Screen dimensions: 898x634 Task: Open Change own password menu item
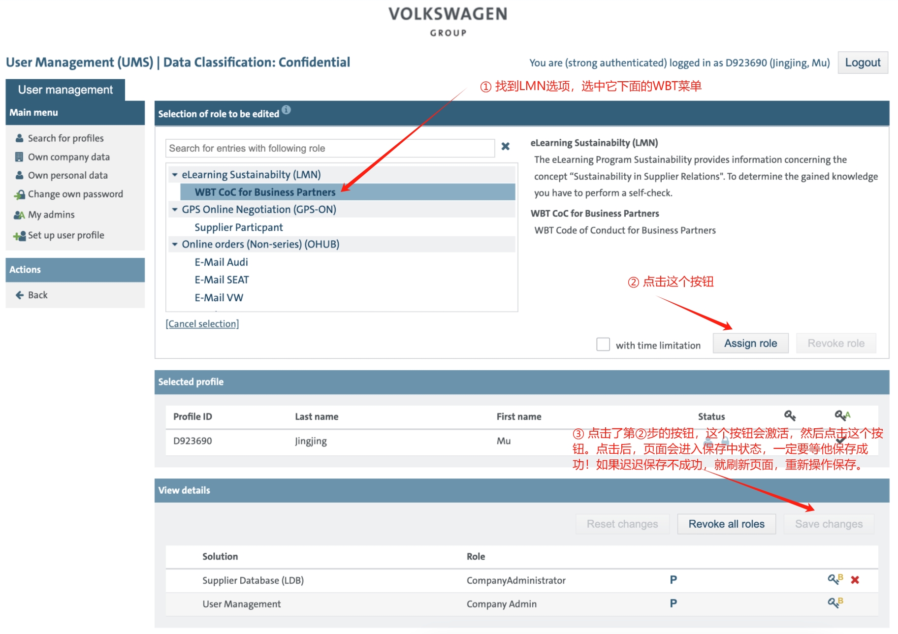click(x=75, y=194)
